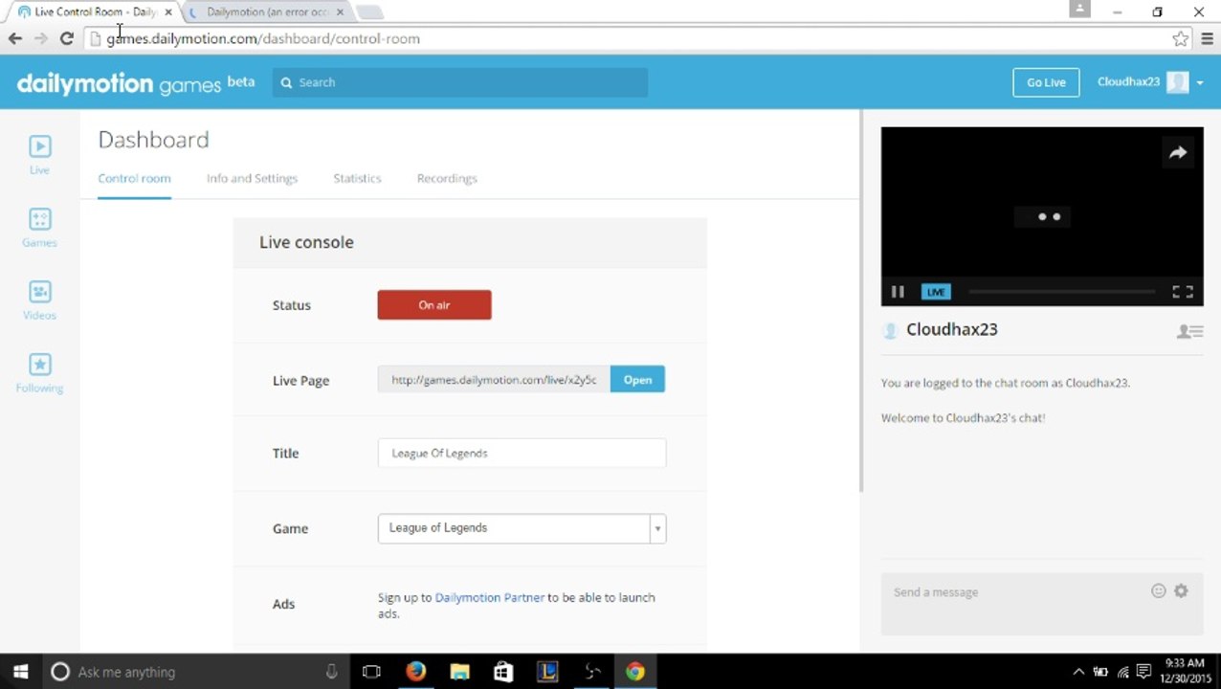Click the live video progress bar

pos(1061,292)
